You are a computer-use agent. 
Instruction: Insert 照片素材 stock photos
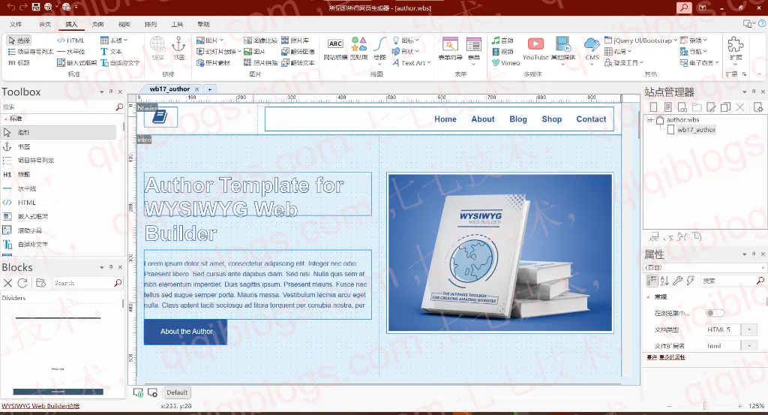click(214, 63)
